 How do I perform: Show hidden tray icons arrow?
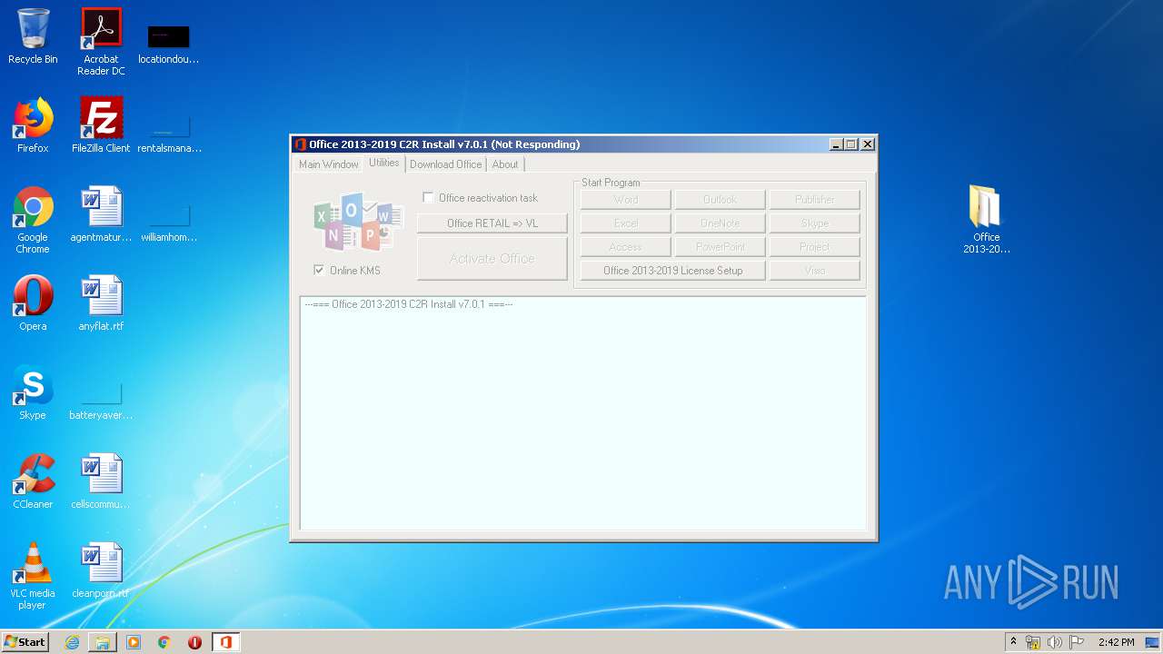coord(1013,642)
